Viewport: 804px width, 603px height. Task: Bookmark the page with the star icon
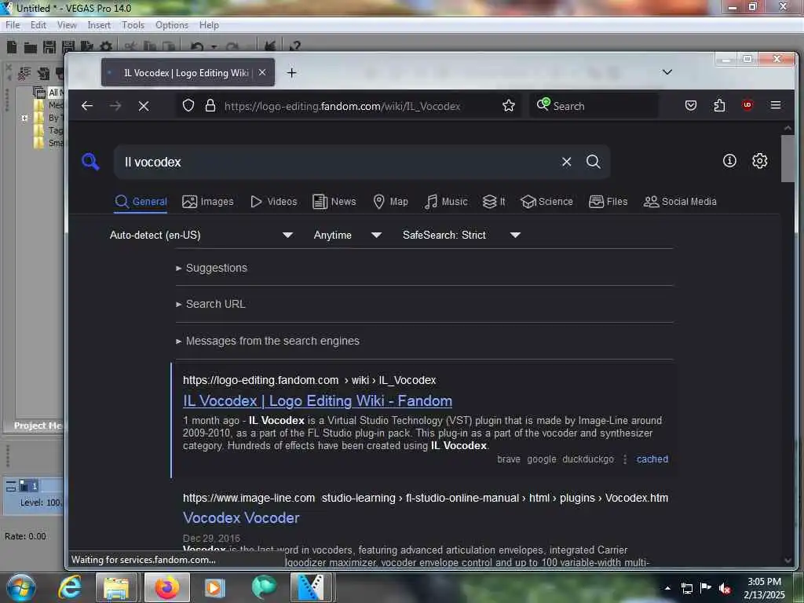[509, 106]
